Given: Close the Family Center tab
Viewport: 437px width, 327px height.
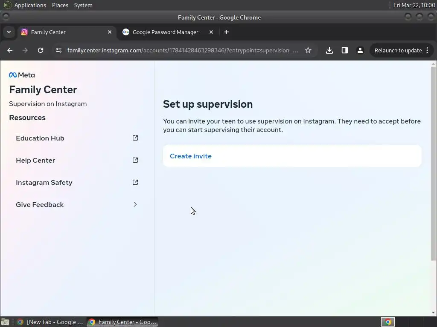Looking at the screenshot, I should coord(110,32).
